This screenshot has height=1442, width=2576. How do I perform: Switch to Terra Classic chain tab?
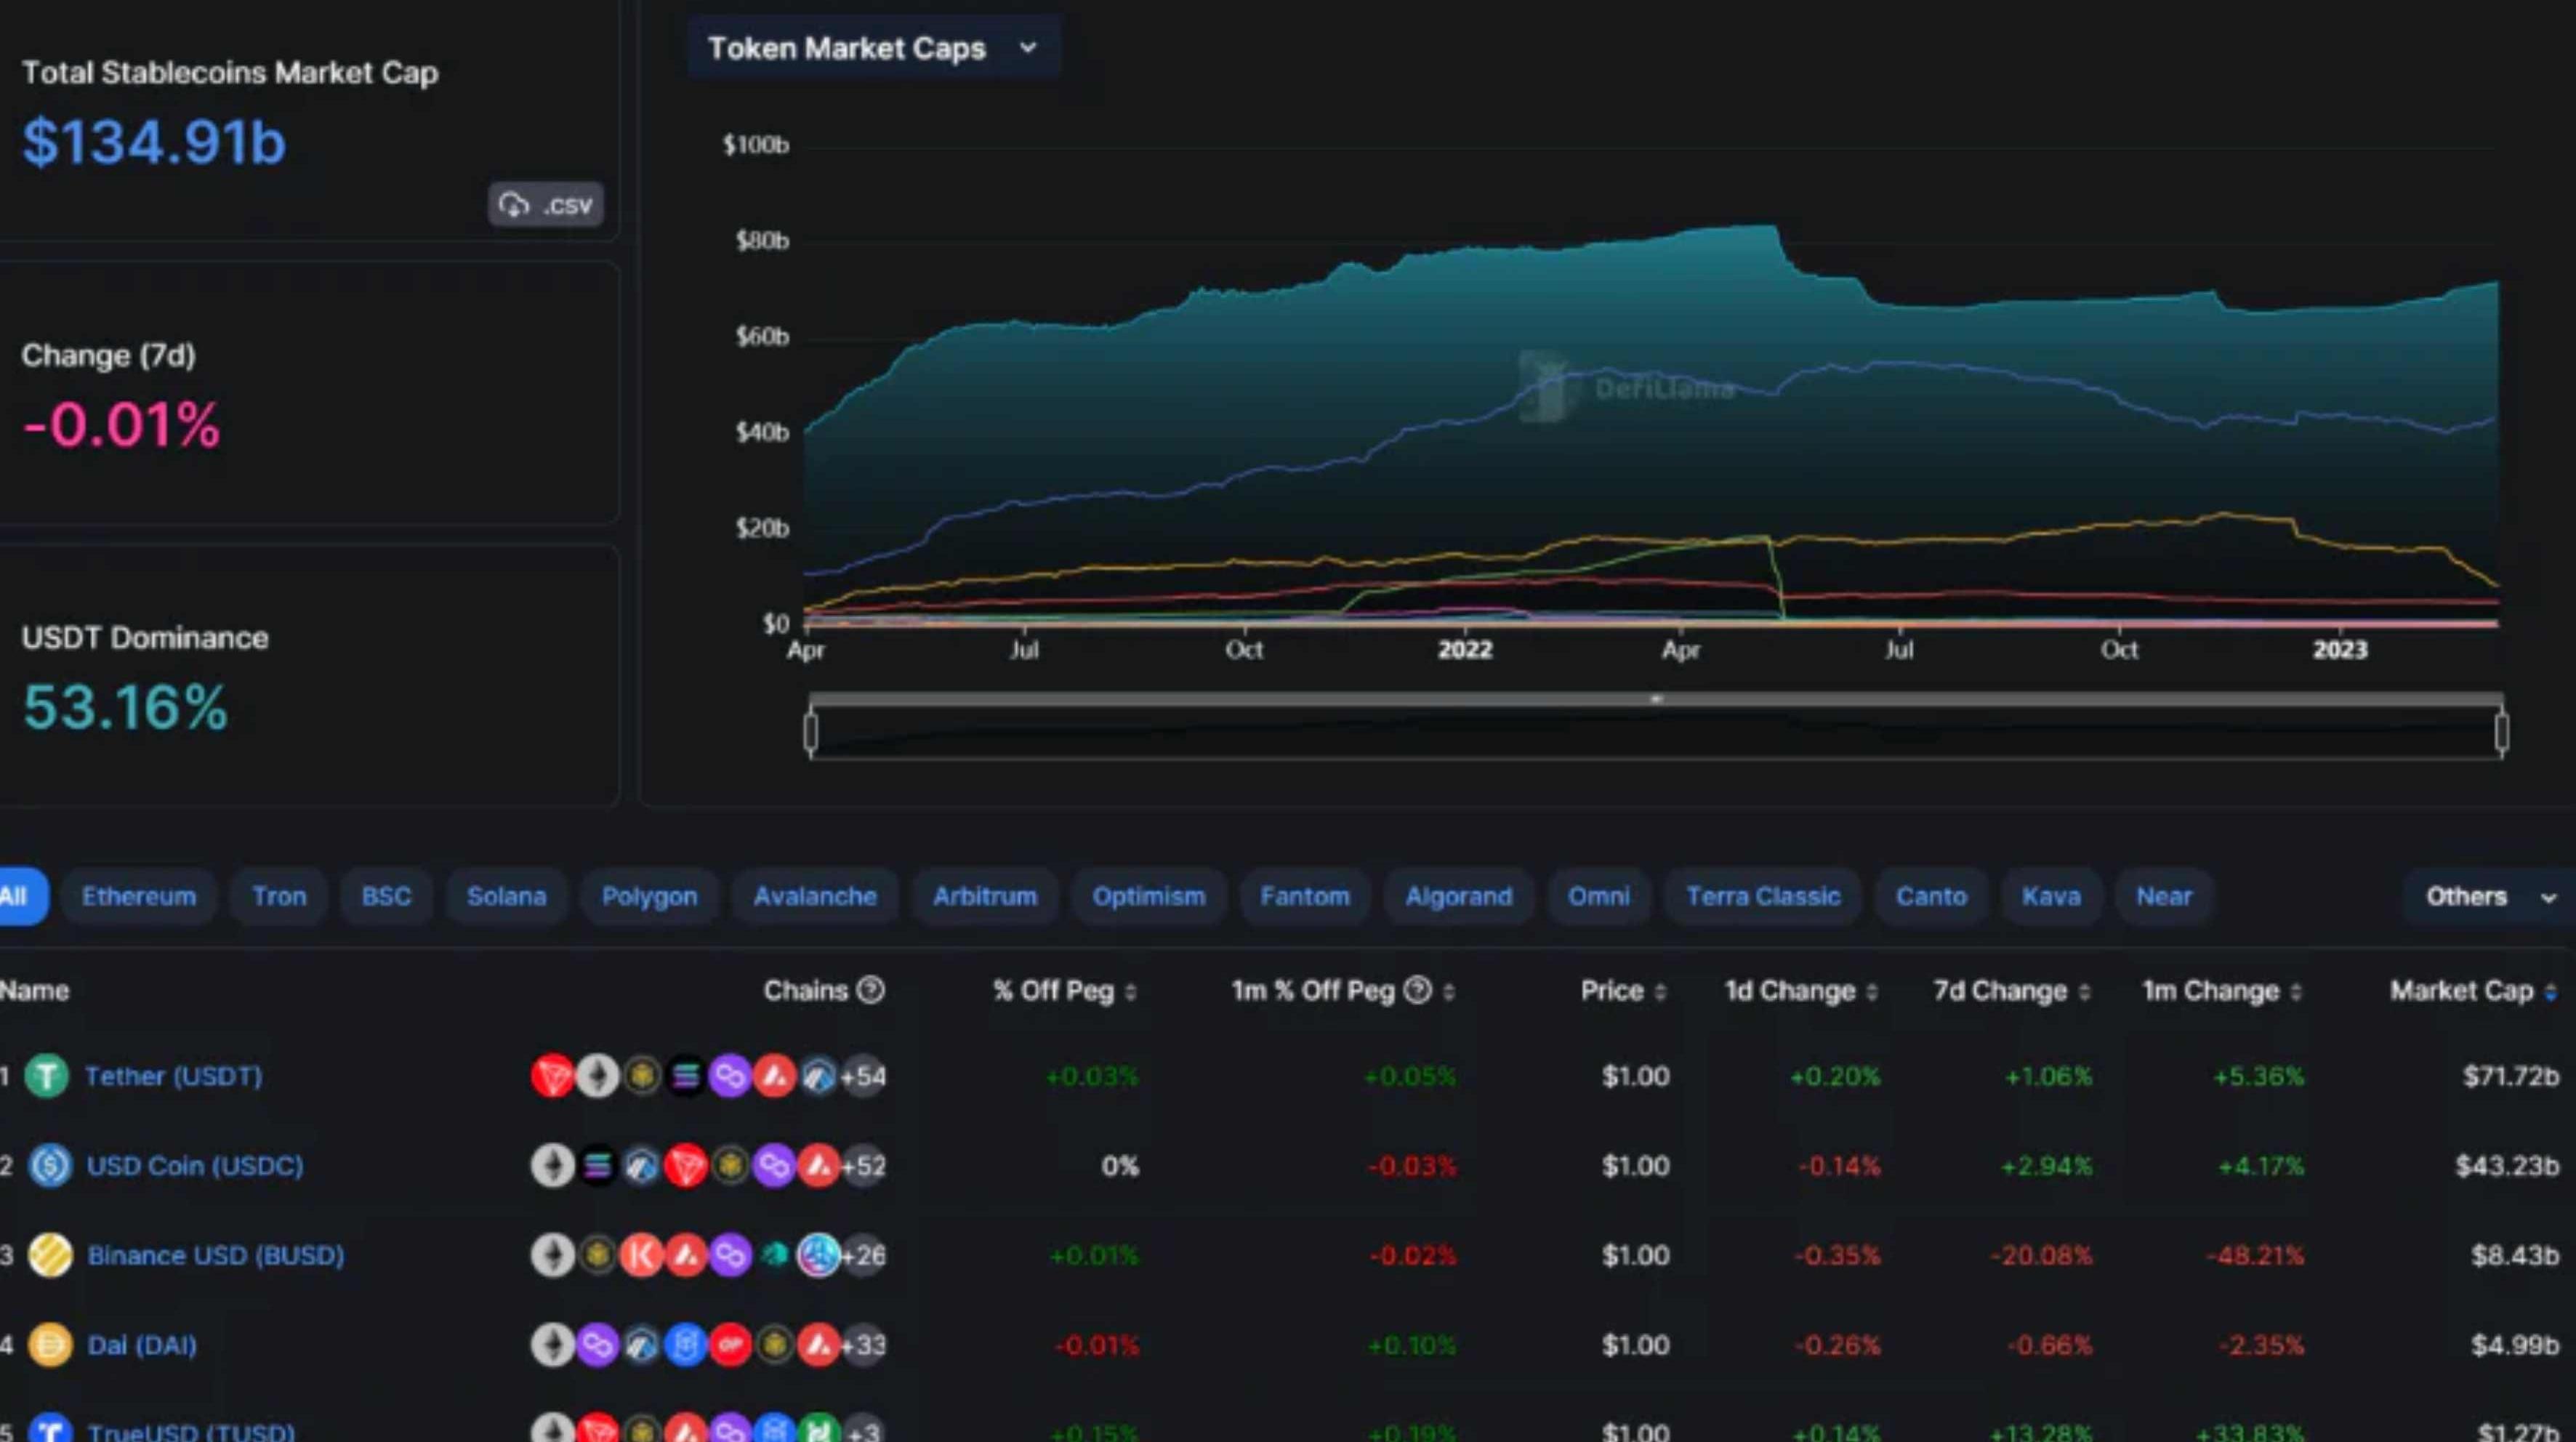point(1762,897)
